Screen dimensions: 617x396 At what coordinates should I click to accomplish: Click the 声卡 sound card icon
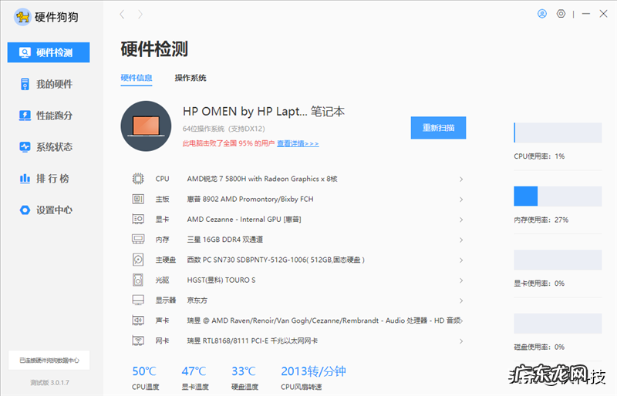138,320
